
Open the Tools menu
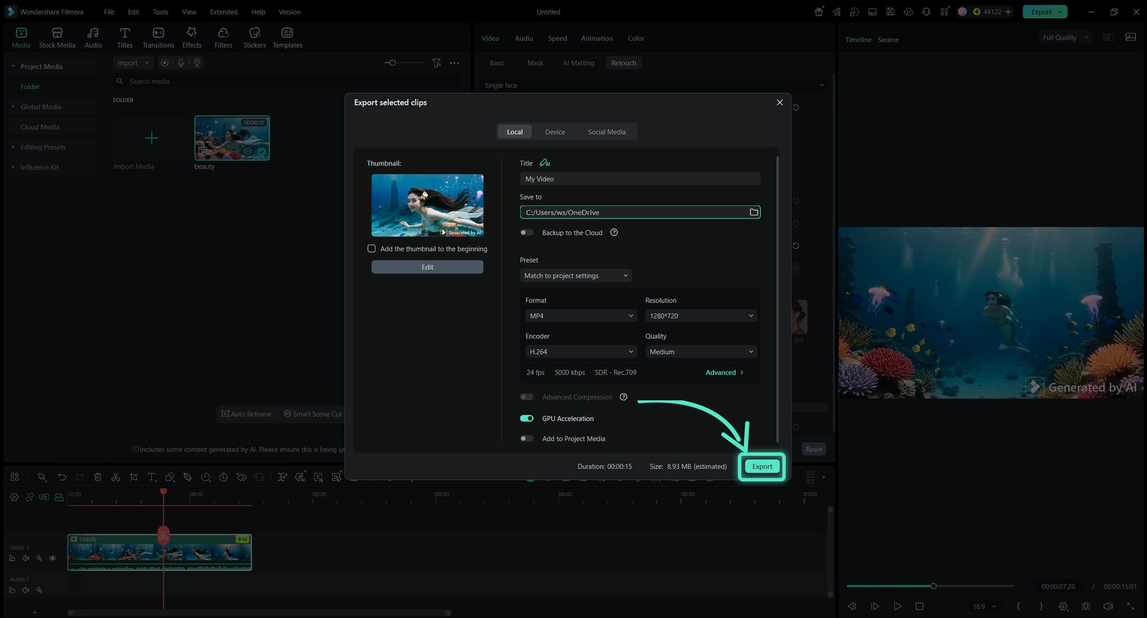click(160, 12)
